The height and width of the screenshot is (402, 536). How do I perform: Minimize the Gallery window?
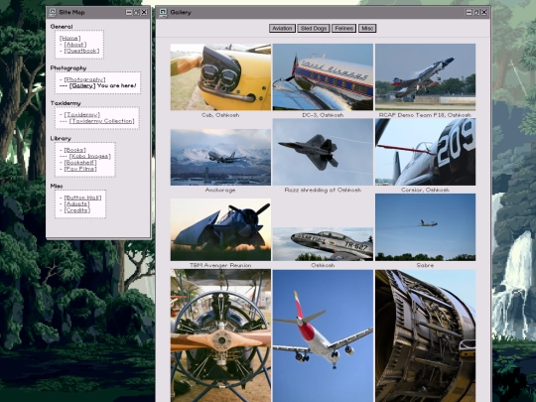tap(469, 12)
